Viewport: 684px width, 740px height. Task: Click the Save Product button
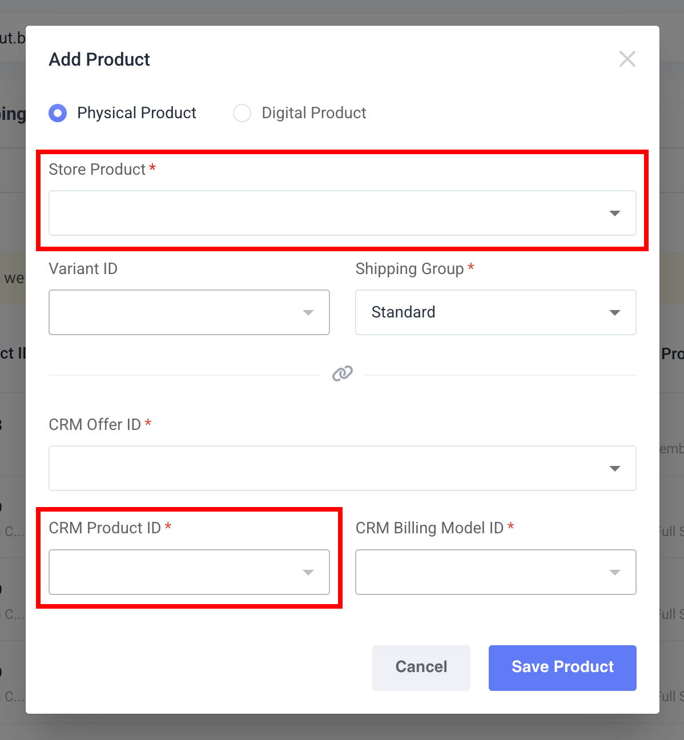point(562,667)
